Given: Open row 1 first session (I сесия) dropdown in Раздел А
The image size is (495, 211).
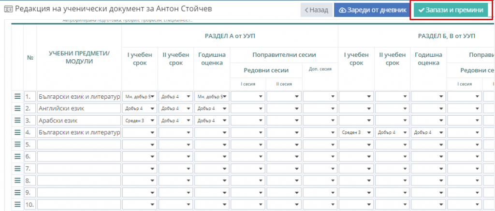Looking at the screenshot, I should [248, 96].
